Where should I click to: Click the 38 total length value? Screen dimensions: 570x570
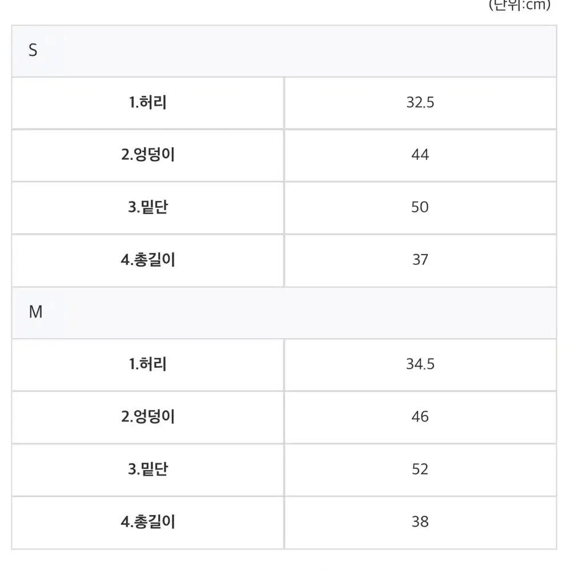420,522
